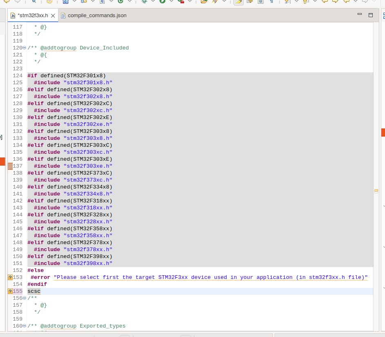Click defined(STM32F302xC) on line 128
385x337 pixels.
[79, 103]
